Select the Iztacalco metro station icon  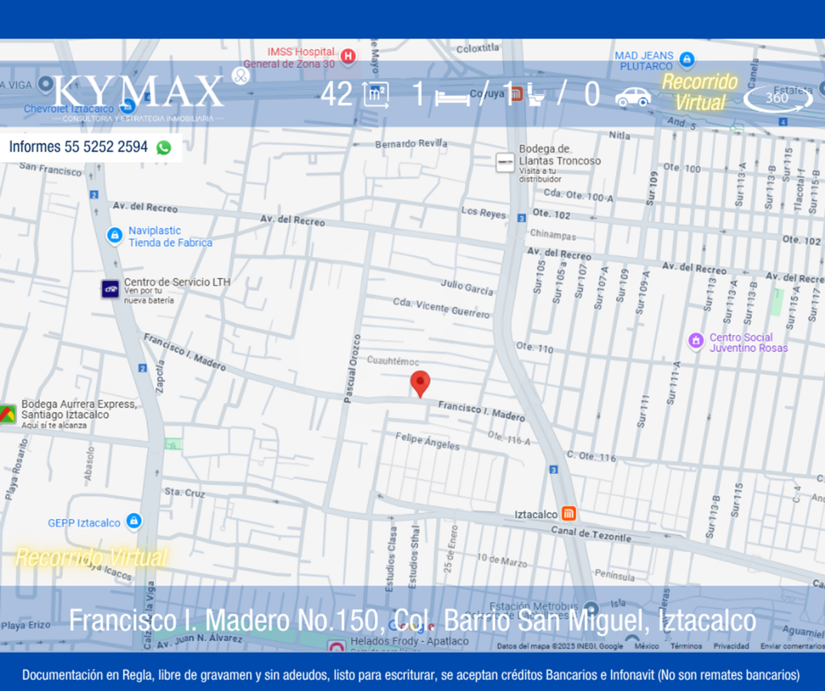(569, 513)
